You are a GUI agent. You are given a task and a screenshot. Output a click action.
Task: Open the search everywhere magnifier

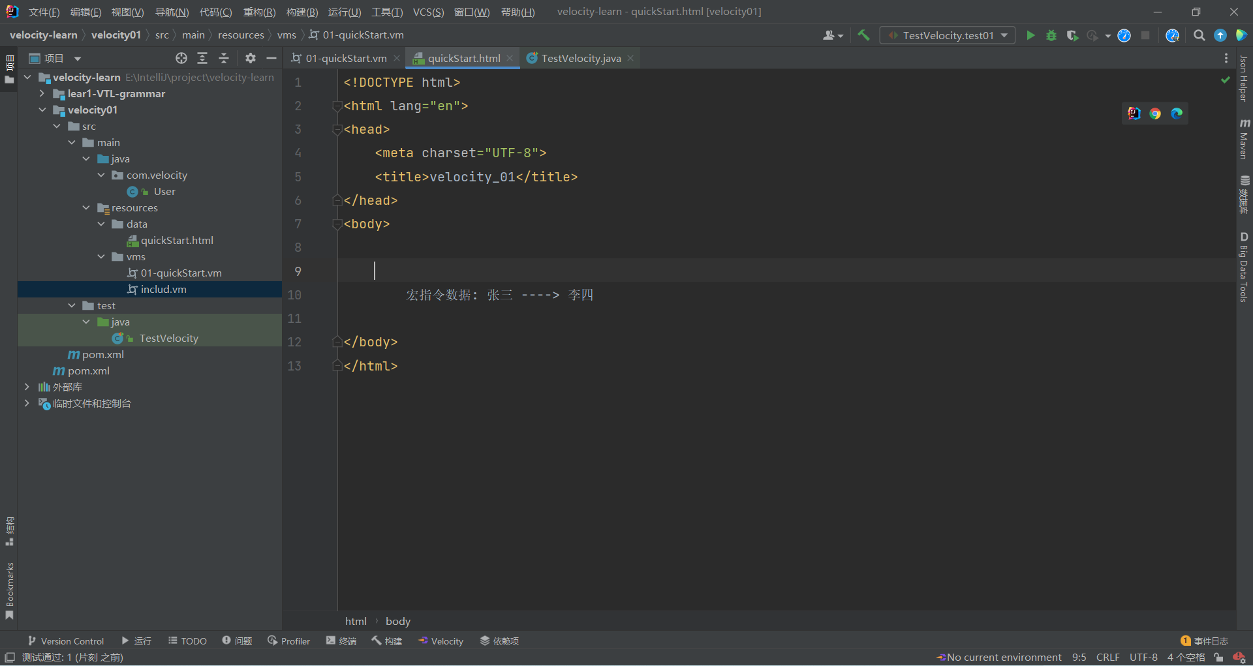click(1199, 35)
